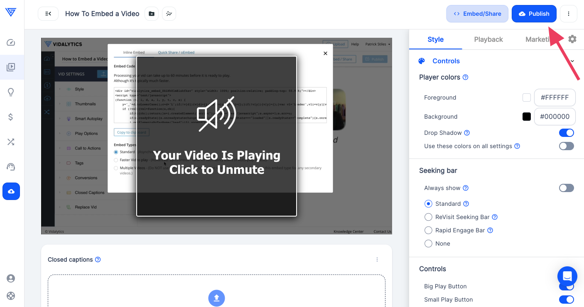Open the gear settings icon in right panel
This screenshot has width=584, height=307.
[x=572, y=39]
